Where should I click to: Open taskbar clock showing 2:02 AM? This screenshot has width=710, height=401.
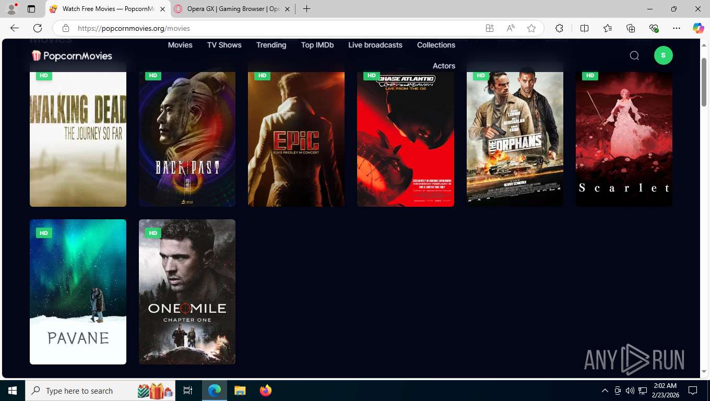point(665,391)
